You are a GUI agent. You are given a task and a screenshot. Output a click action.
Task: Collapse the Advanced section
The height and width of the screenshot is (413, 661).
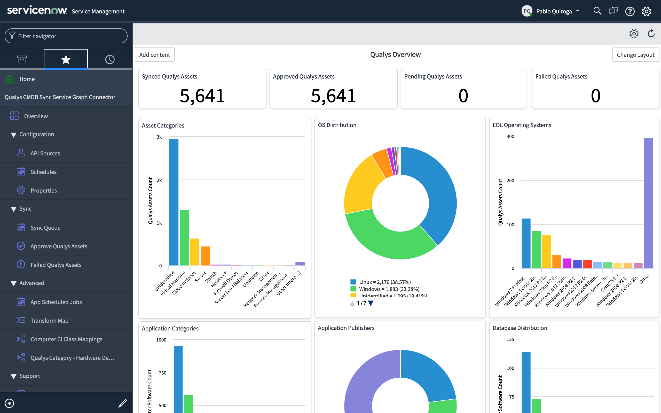click(13, 283)
